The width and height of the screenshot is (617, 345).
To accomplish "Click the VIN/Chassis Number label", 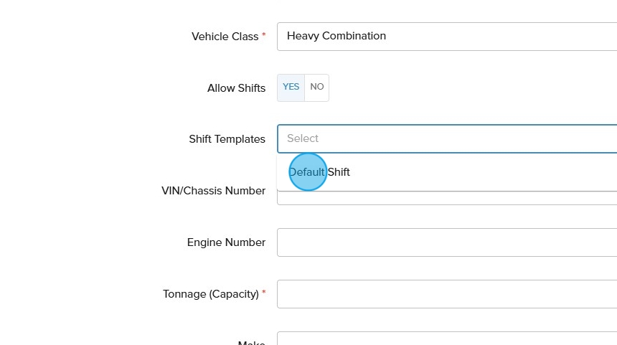I will (x=213, y=191).
